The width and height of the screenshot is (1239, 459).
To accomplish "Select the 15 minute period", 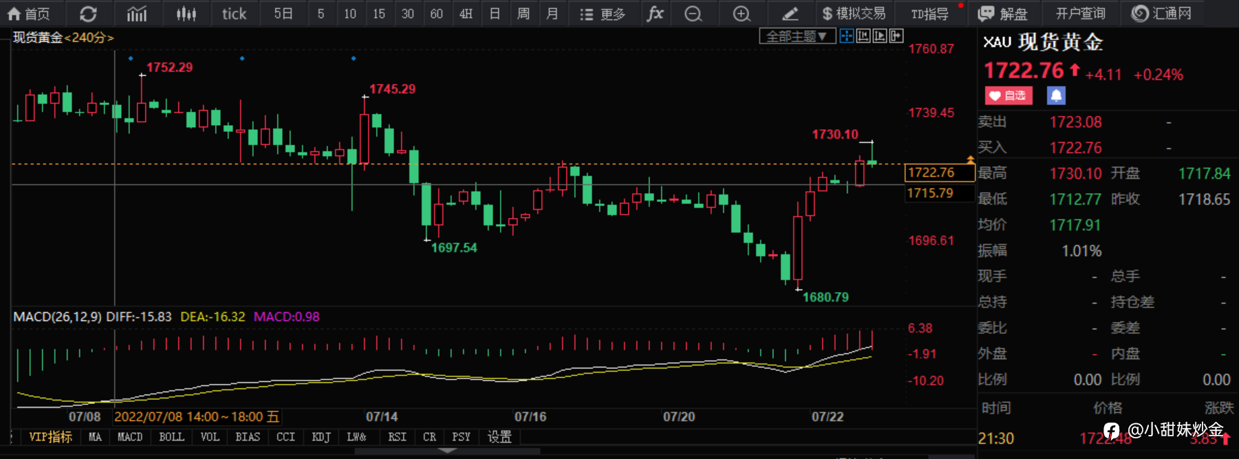I will point(379,14).
